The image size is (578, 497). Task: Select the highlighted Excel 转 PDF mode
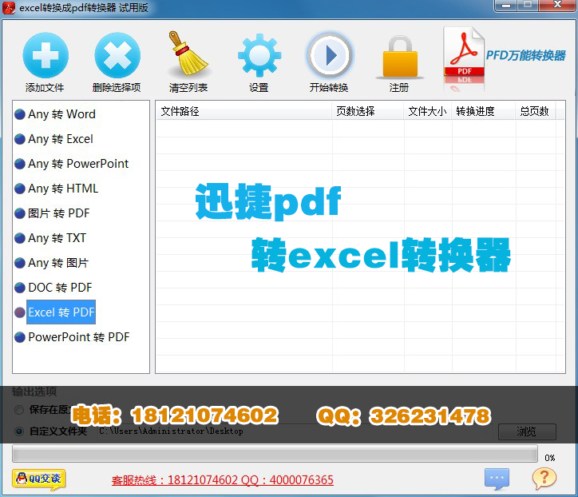pos(61,312)
